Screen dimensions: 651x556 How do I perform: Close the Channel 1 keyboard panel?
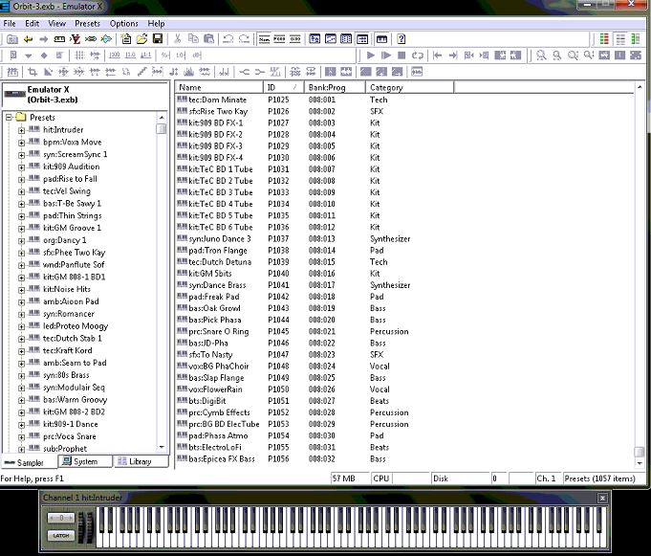[602, 498]
